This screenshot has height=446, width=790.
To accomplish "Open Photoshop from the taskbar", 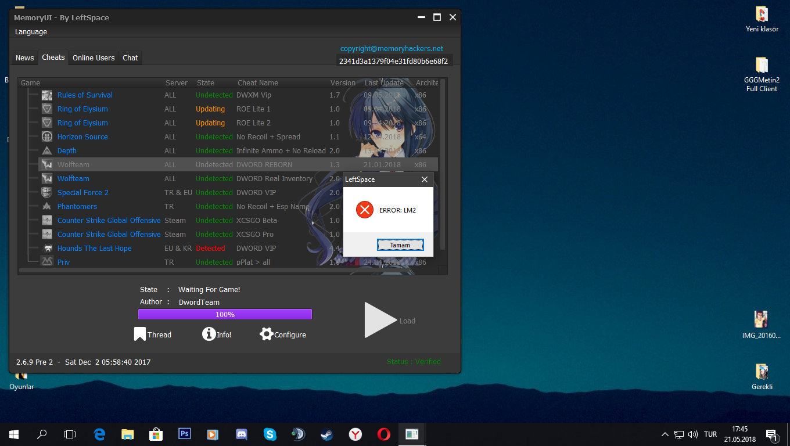I will coord(185,434).
